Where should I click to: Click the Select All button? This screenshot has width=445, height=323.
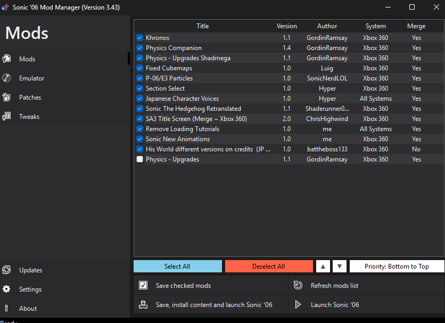point(178,267)
